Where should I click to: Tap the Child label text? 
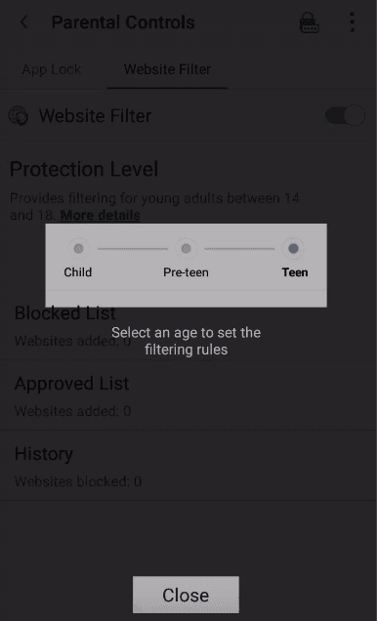point(78,272)
